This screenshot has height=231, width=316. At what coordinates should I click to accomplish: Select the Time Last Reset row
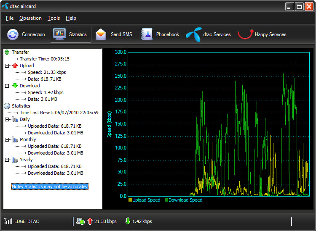point(59,113)
